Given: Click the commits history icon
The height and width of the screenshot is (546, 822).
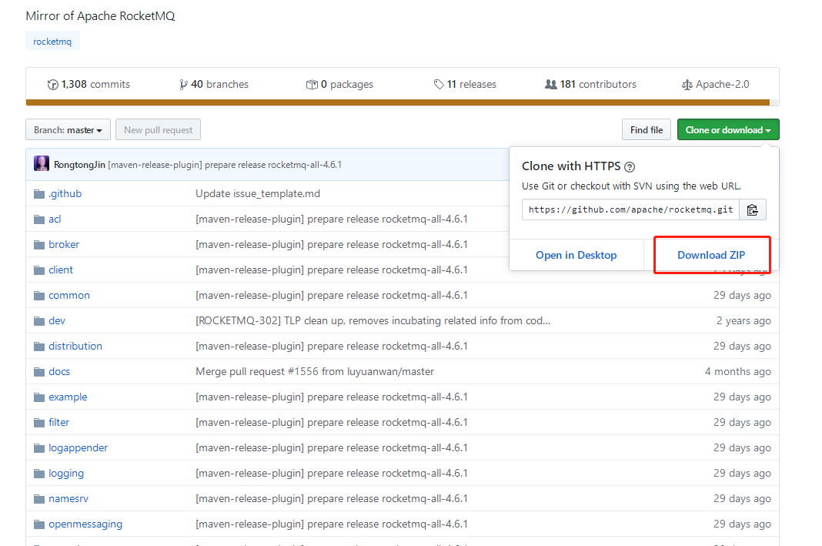Looking at the screenshot, I should click(52, 85).
